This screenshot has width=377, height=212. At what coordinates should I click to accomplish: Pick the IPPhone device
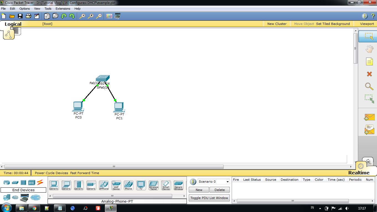click(x=104, y=185)
